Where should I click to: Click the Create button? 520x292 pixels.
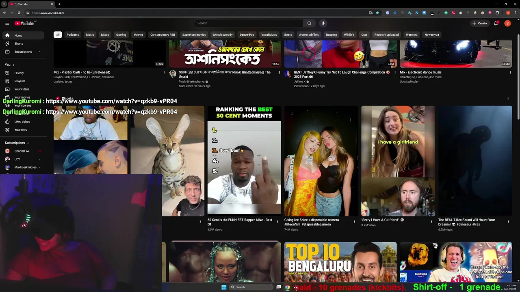tap(479, 23)
